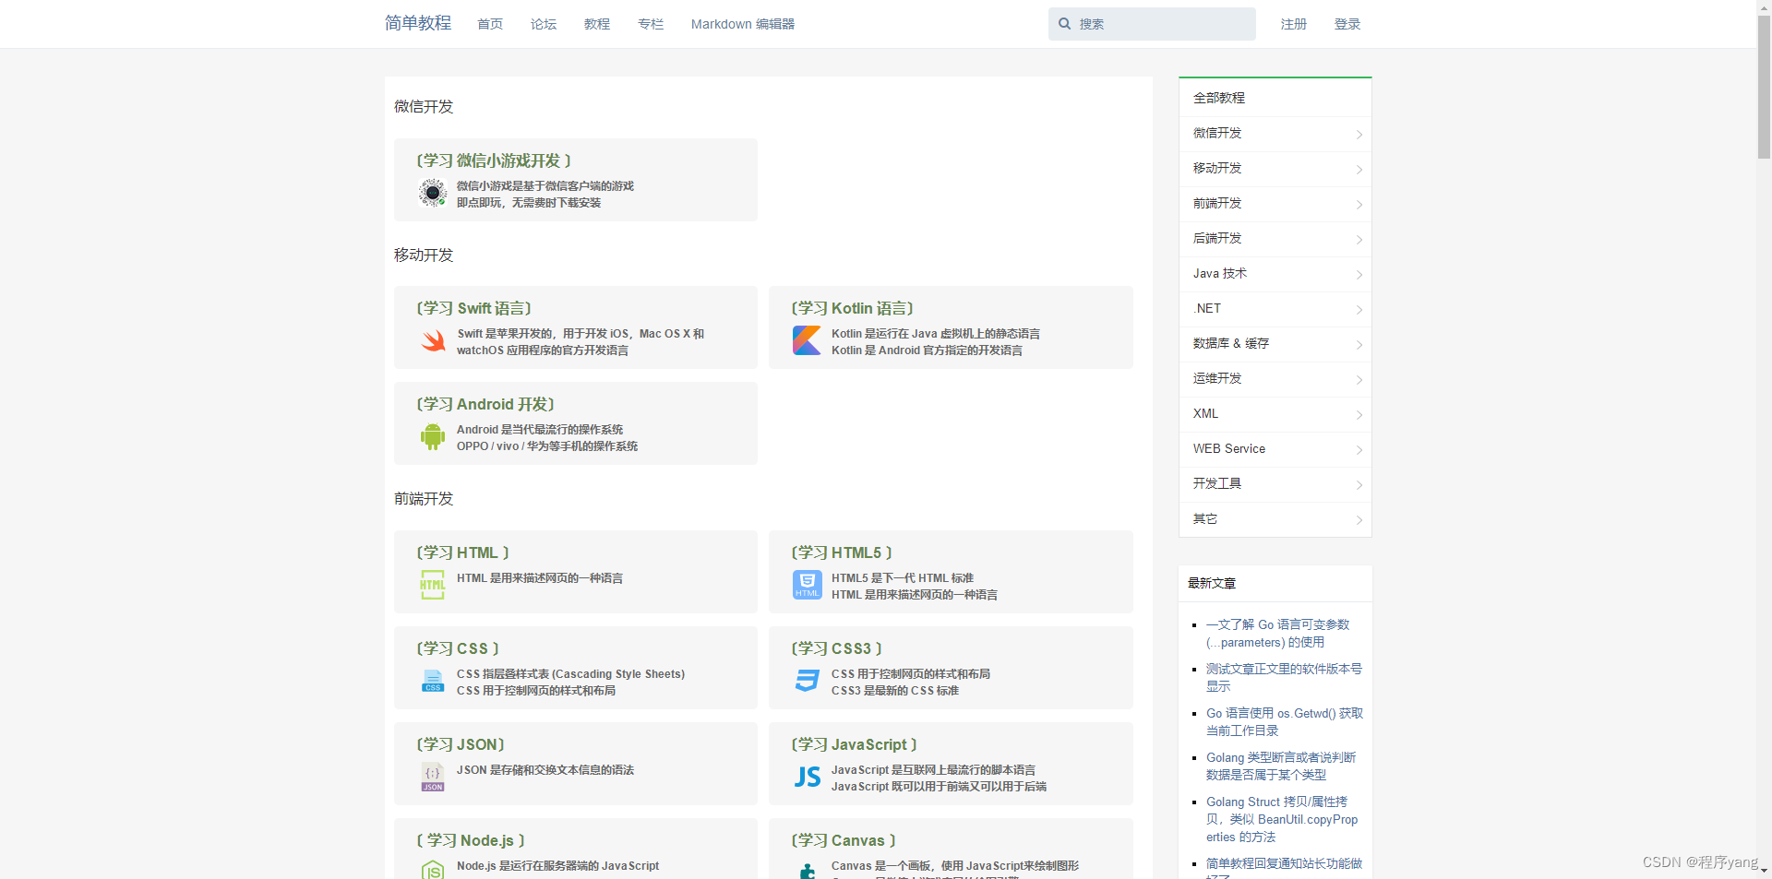Click the blue HTML5 shield icon
The width and height of the screenshot is (1772, 879).
pyautogui.click(x=807, y=585)
